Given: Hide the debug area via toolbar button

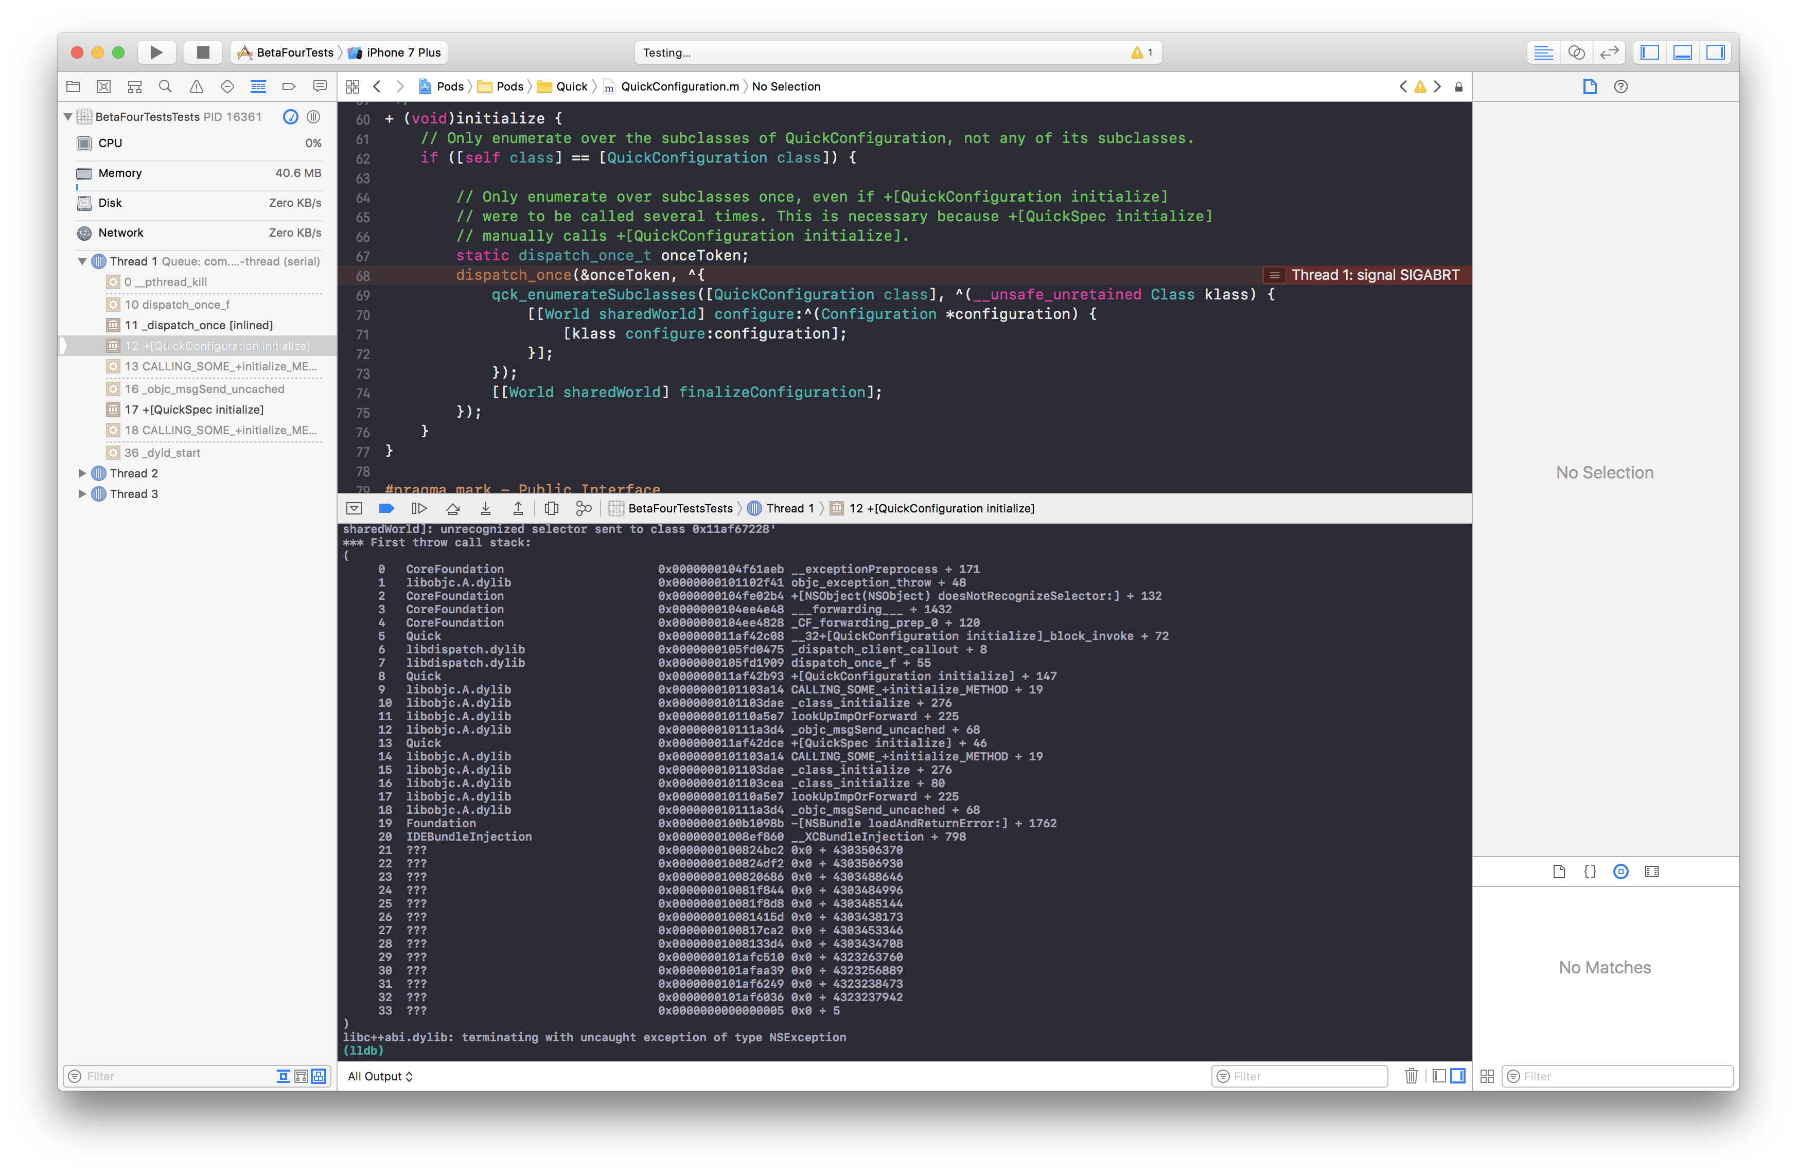Looking at the screenshot, I should 354,508.
